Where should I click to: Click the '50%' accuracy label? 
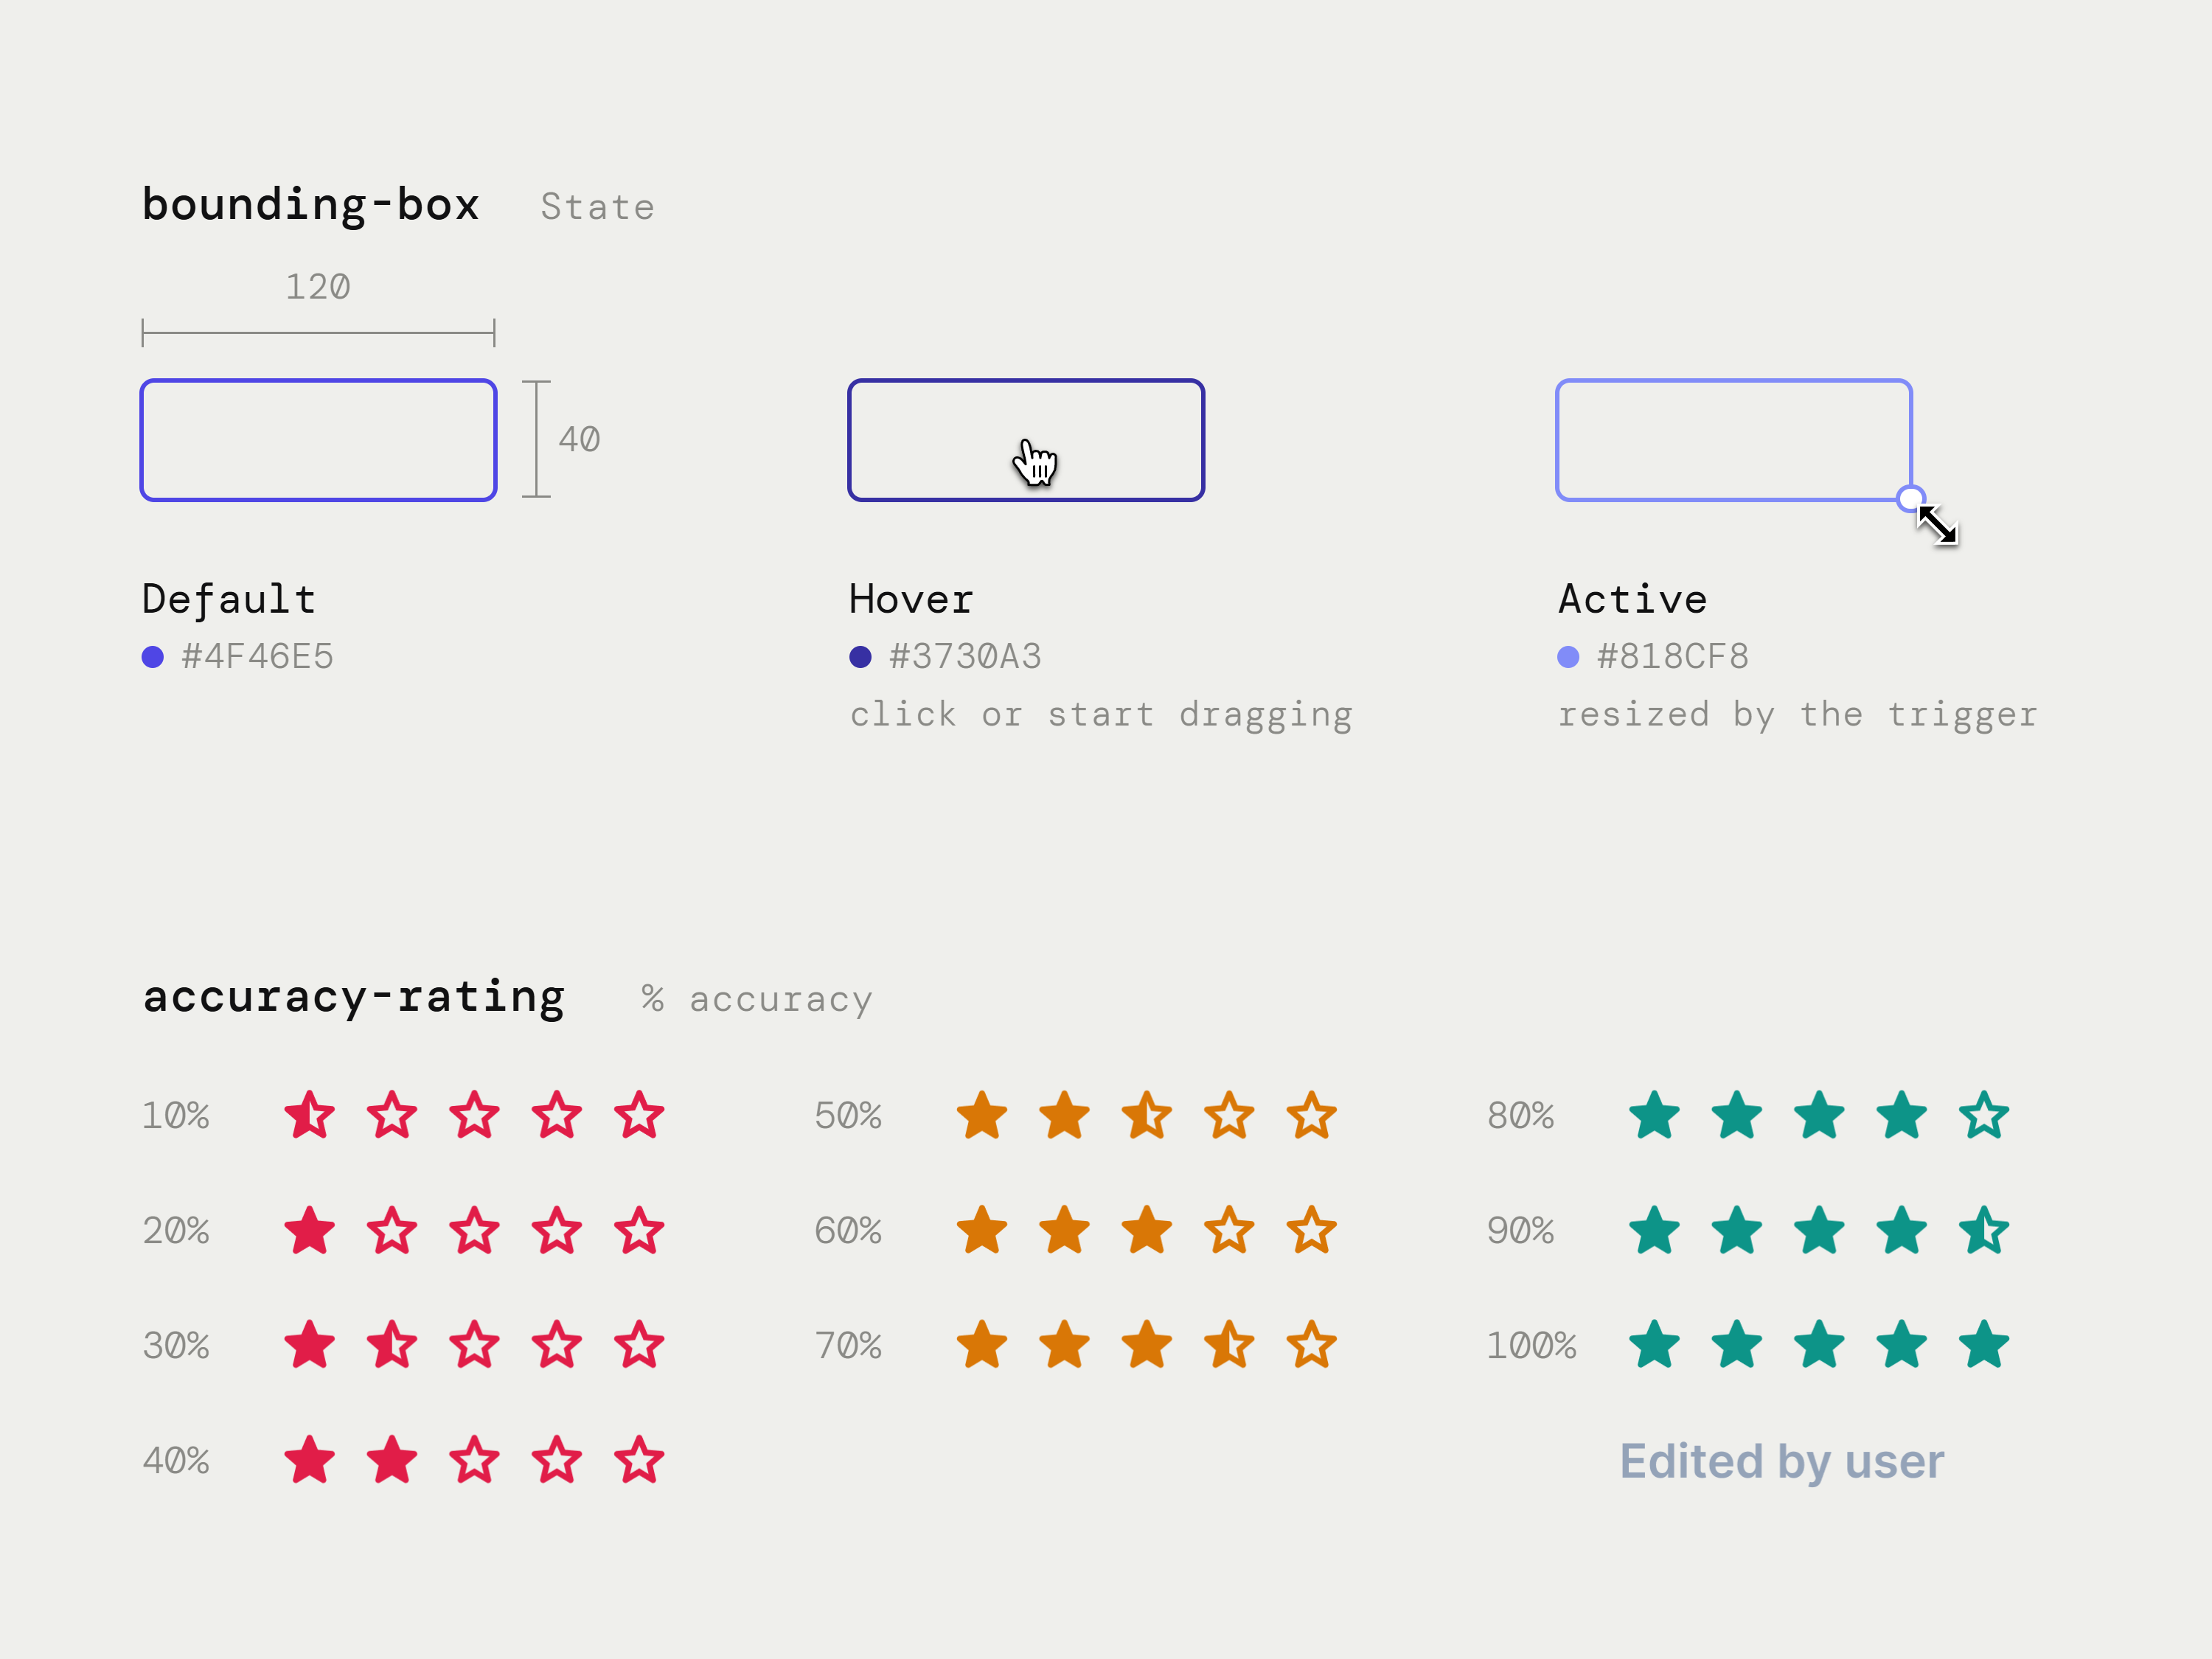(x=848, y=1116)
